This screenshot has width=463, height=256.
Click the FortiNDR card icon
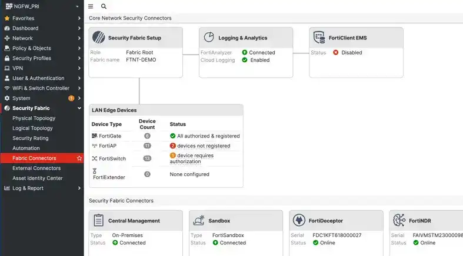tap(399, 221)
